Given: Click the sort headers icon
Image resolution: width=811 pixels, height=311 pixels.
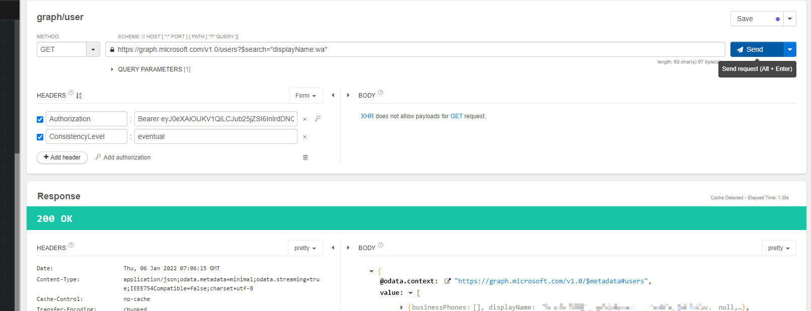Looking at the screenshot, I should coord(79,96).
